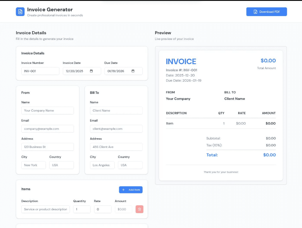Screen dimensions: 302x228
Task: Click Thank you for your business! text
Action: 221,172
